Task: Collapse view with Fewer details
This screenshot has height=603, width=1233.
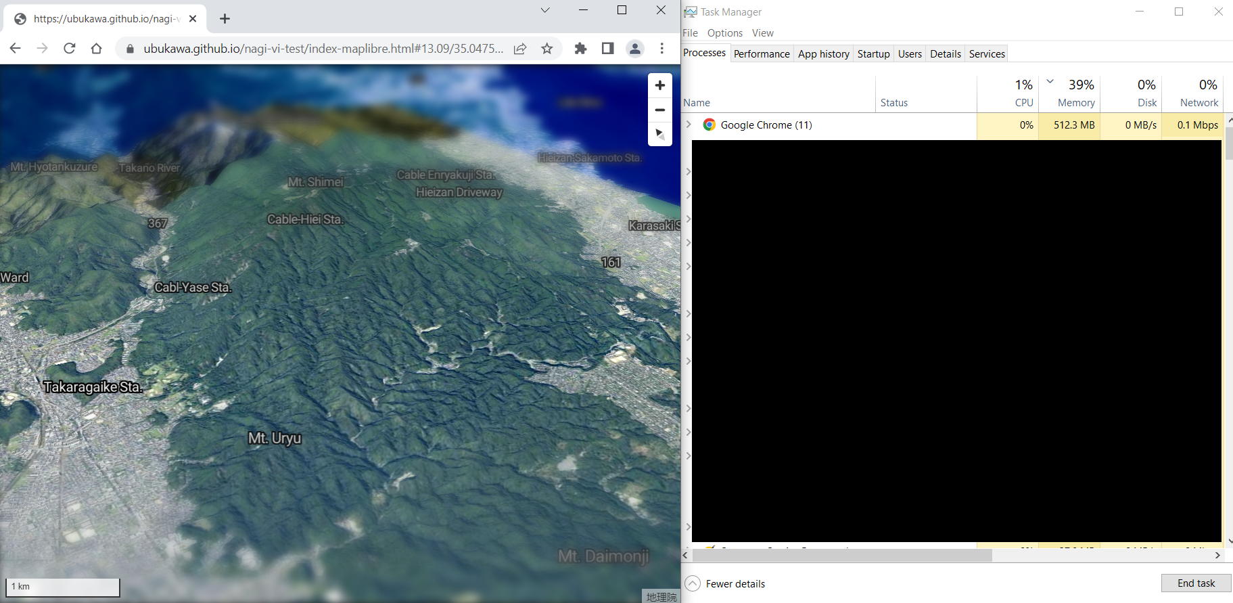Action: [x=726, y=583]
